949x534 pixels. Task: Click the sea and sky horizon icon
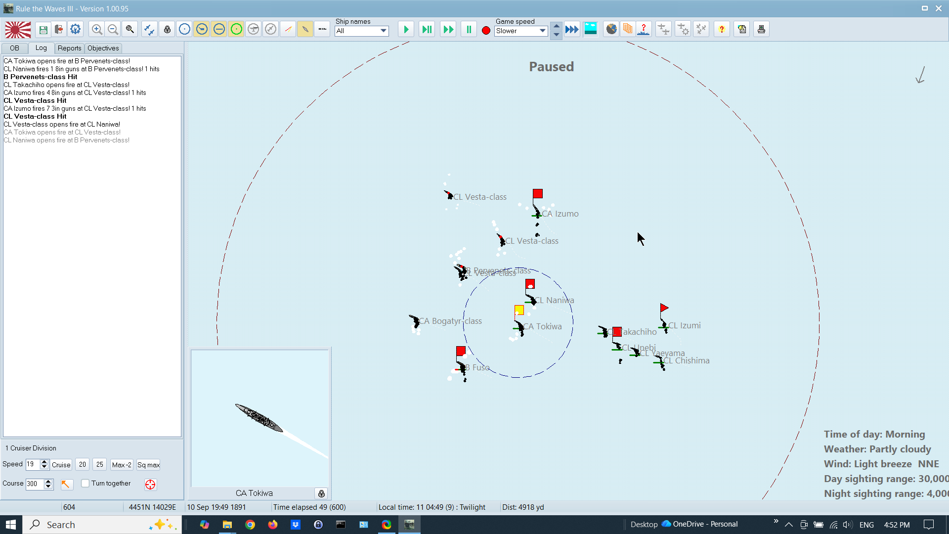point(591,30)
